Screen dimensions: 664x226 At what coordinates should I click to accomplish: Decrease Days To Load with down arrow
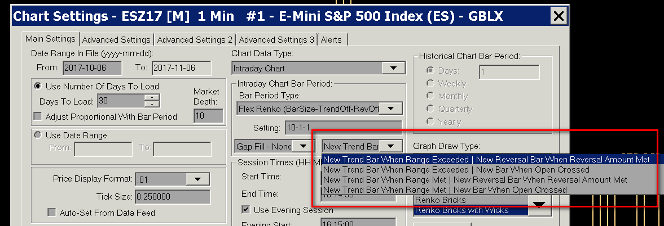(x=152, y=104)
